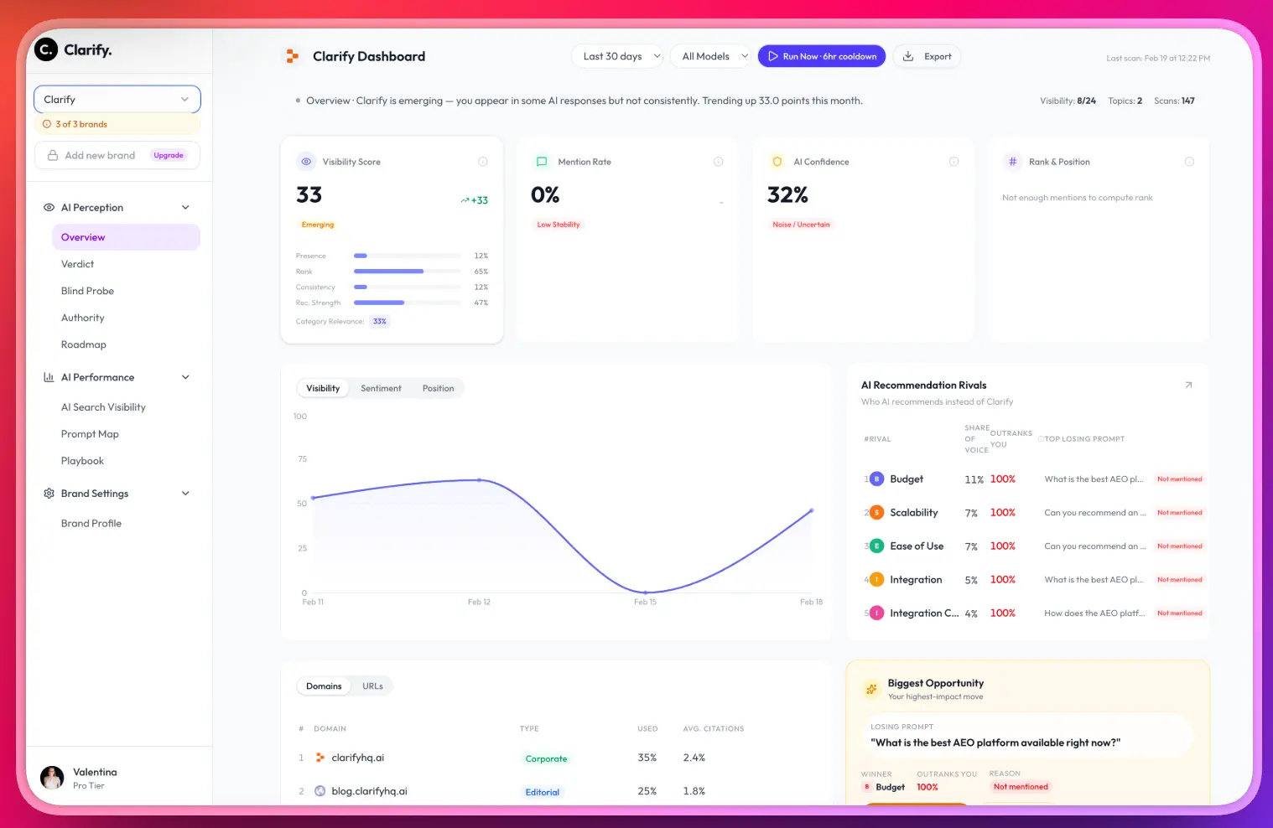
Task: Click the 3 of 3 brands warning icon
Action: pyautogui.click(x=47, y=124)
